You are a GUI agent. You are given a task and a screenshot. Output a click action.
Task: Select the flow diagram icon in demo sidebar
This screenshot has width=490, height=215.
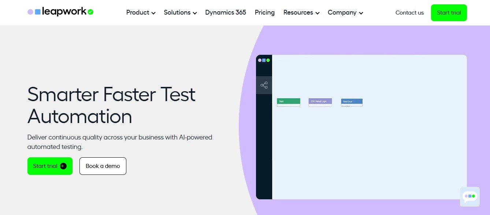[264, 85]
